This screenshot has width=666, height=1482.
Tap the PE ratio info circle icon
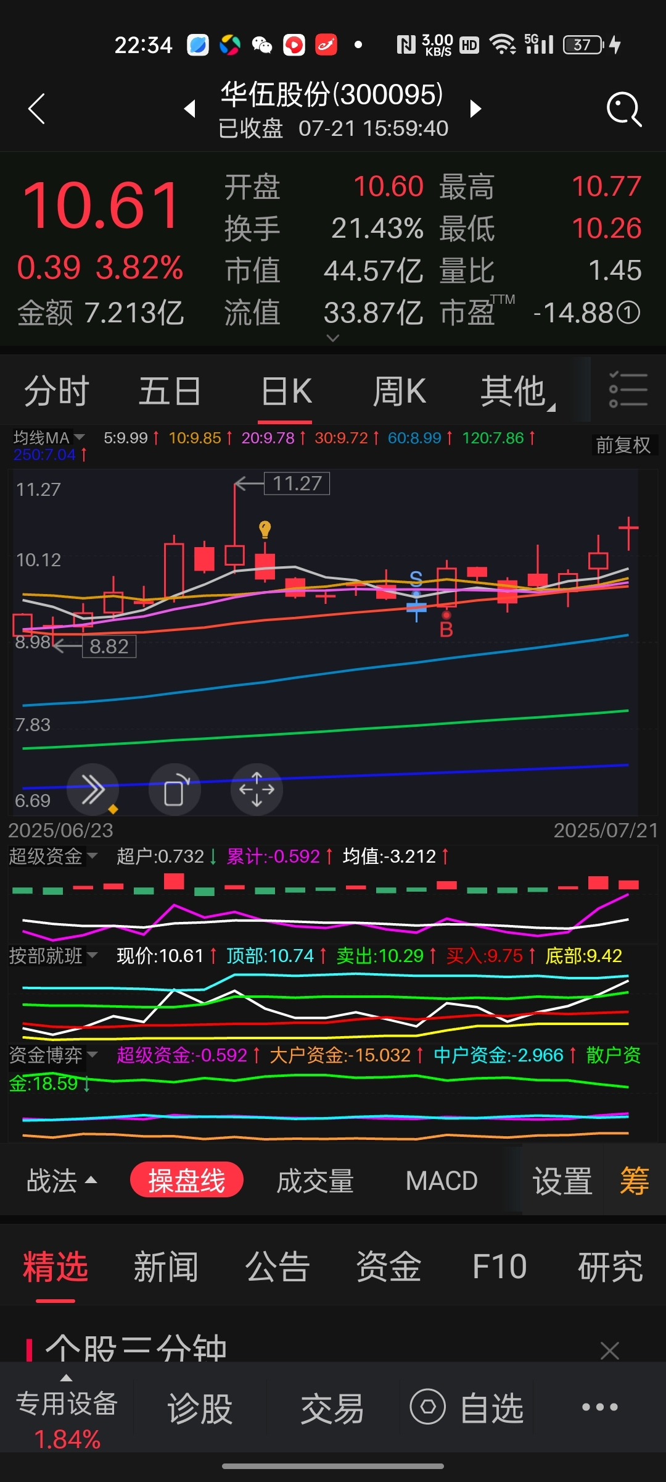[629, 312]
